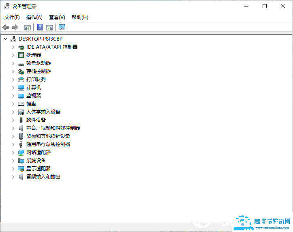This screenshot has height=232, width=293.
Task: Expand the 系统设备 node
Action: click(x=13, y=161)
